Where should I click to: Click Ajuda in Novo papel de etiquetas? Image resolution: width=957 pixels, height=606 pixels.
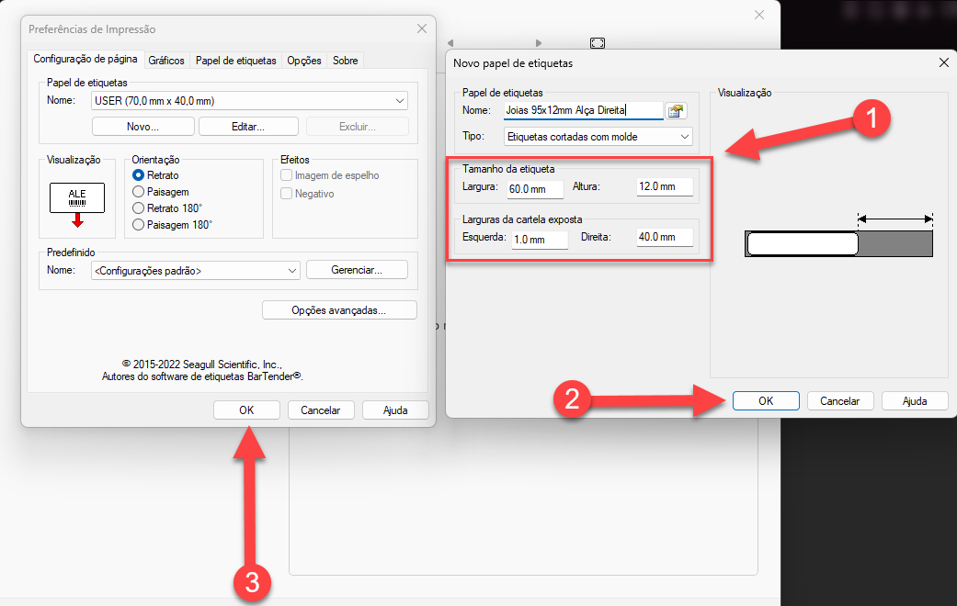(915, 400)
